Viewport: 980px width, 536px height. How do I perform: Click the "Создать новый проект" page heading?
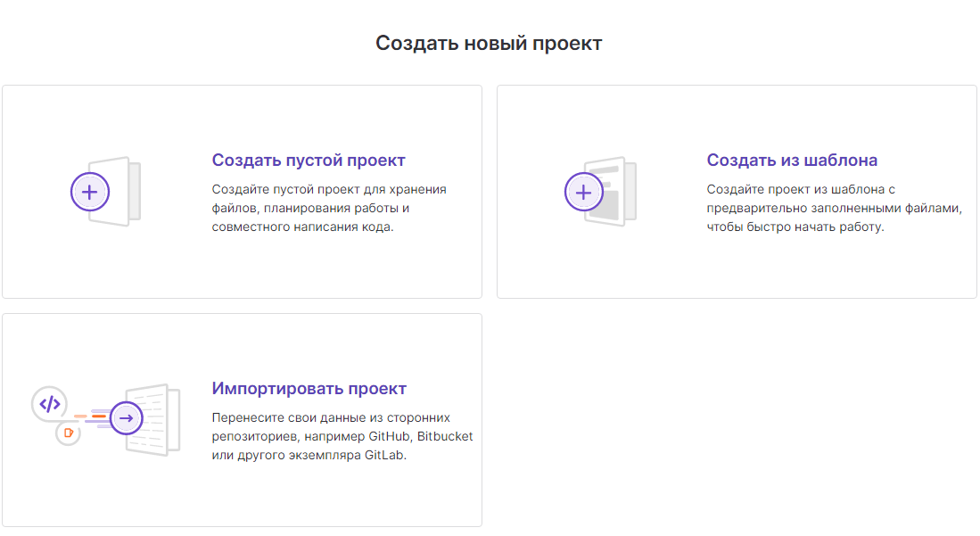(489, 43)
